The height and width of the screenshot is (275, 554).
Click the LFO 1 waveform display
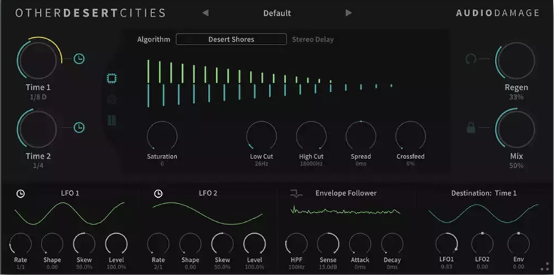(x=69, y=213)
